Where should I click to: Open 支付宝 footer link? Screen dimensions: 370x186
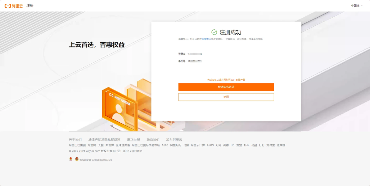point(271,146)
